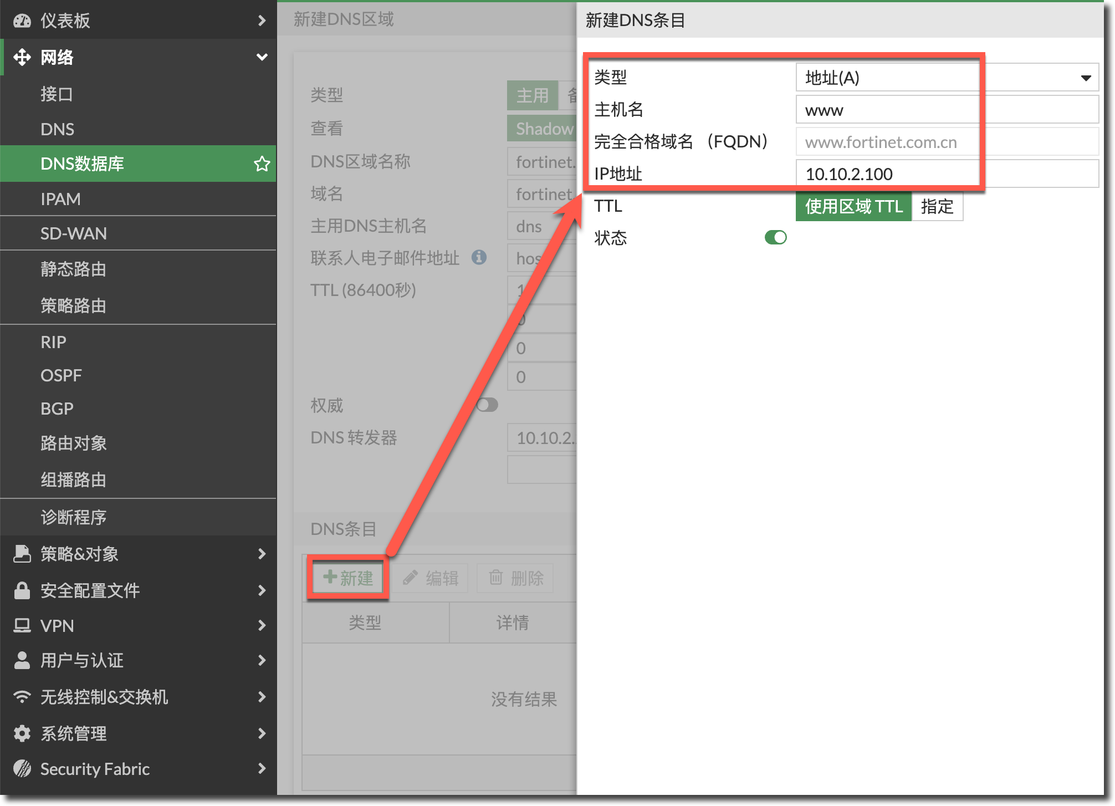The image size is (1115, 806).
Task: Click the 安全配置文件 lock icon
Action: pos(22,590)
